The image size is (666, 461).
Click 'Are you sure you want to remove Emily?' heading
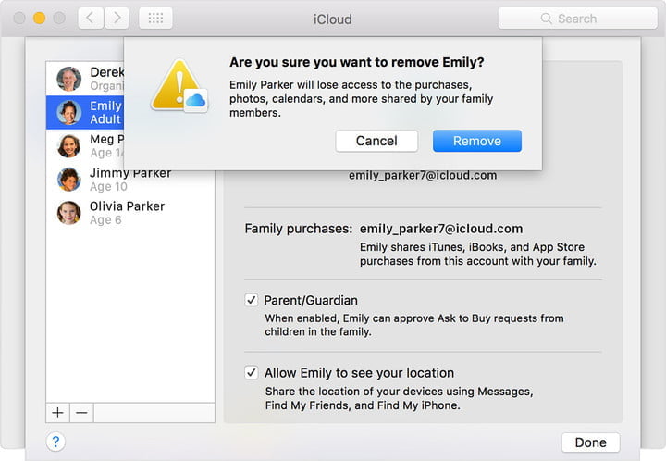point(357,62)
